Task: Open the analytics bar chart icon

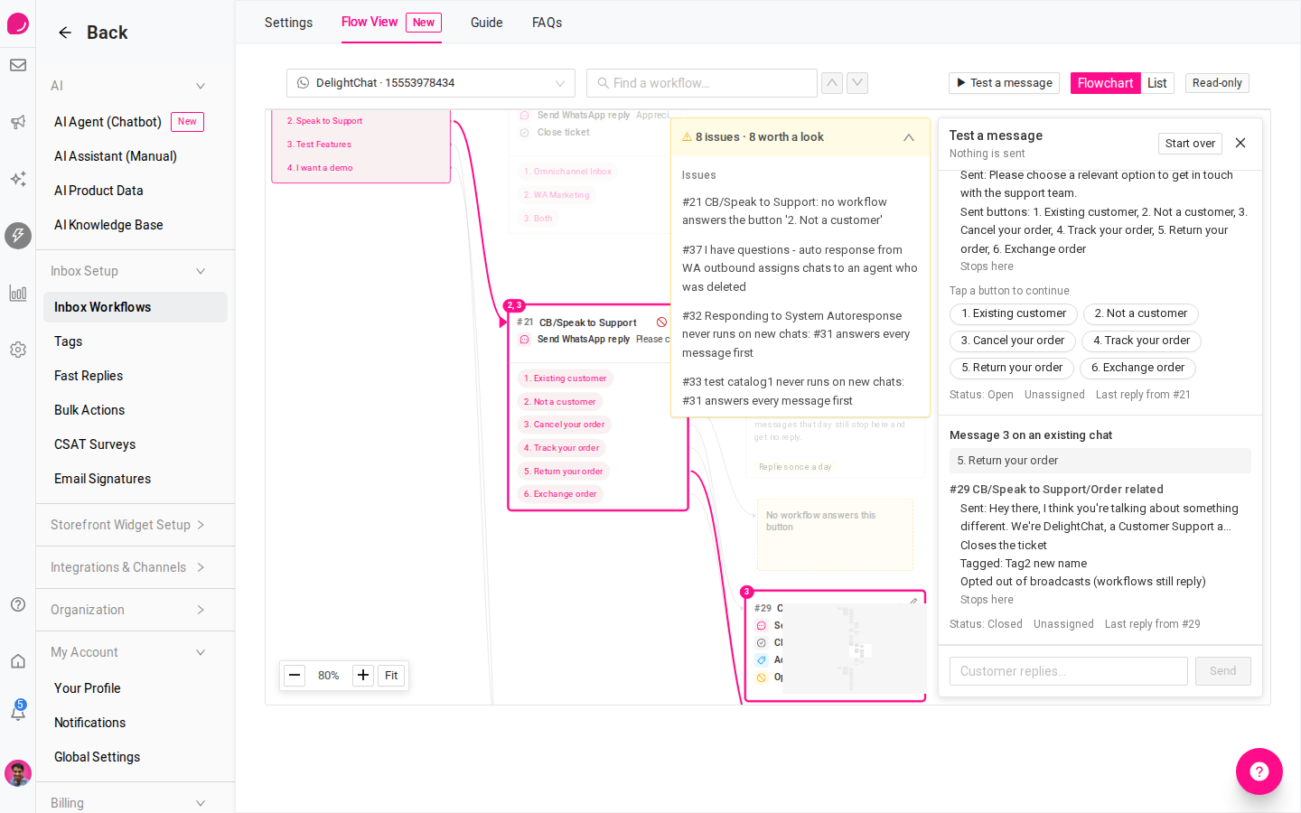Action: (x=18, y=293)
